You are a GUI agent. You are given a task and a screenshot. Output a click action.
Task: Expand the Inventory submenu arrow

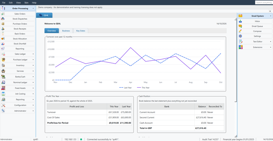click(x=33, y=65)
